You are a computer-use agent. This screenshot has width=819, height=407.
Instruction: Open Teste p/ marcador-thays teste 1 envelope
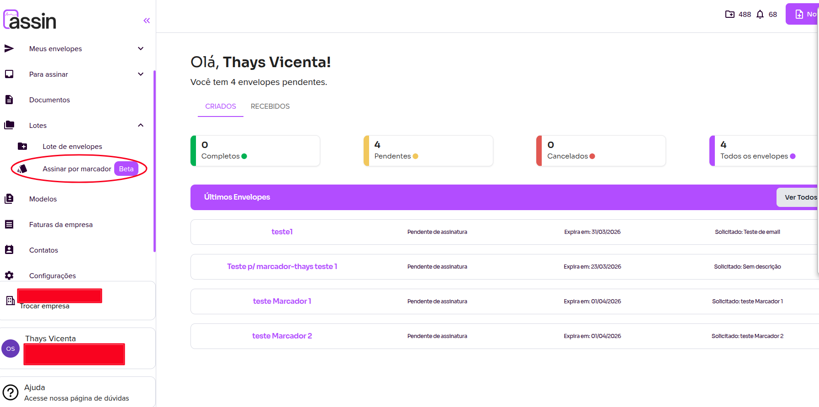[282, 267]
